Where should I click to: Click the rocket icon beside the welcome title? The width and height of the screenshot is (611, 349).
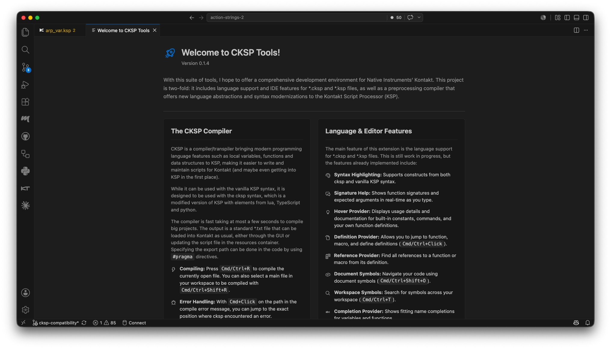(x=170, y=53)
